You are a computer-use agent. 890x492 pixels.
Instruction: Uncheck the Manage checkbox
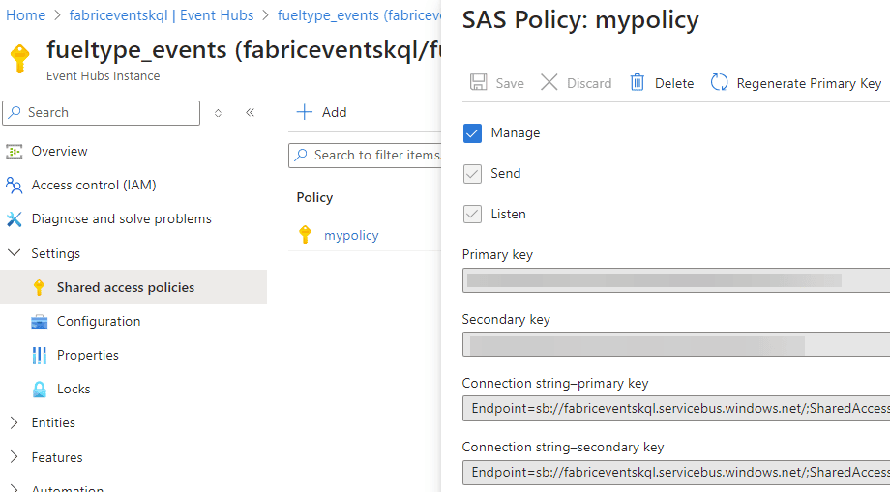click(472, 133)
